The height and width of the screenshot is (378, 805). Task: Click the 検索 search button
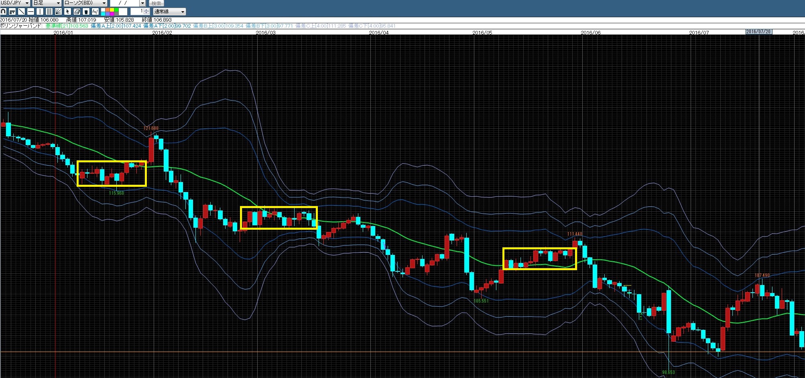click(x=157, y=3)
